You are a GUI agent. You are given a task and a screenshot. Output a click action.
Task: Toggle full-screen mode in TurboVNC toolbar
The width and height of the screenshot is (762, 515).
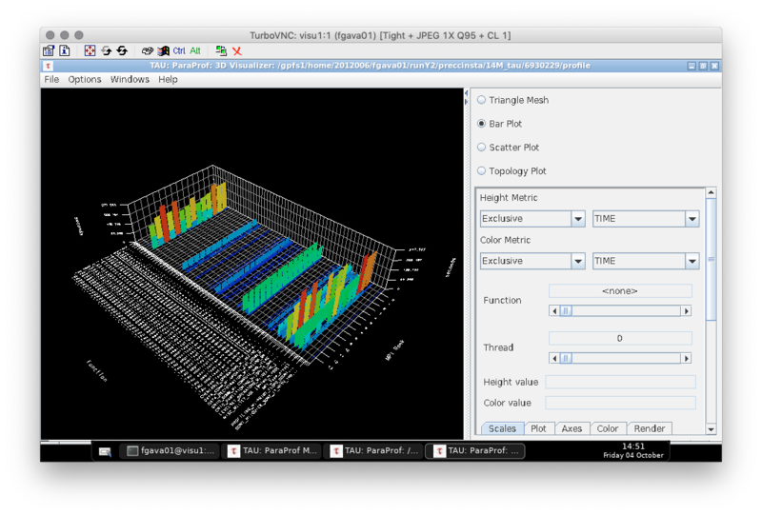coord(90,50)
